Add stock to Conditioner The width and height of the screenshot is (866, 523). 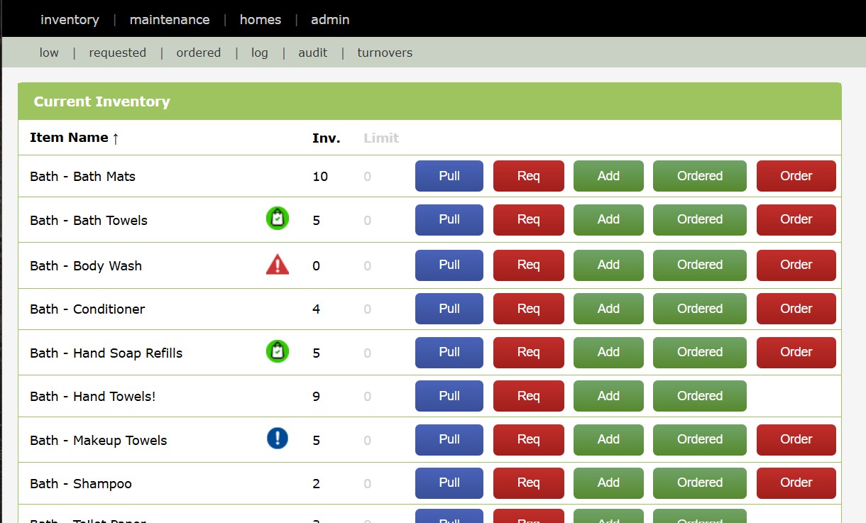tap(608, 309)
